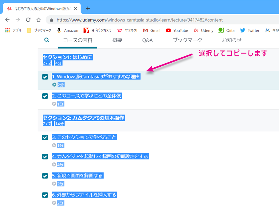Screen dimensions: 279x211
Task: Click play icon under lecture 3
Action: coord(54,145)
